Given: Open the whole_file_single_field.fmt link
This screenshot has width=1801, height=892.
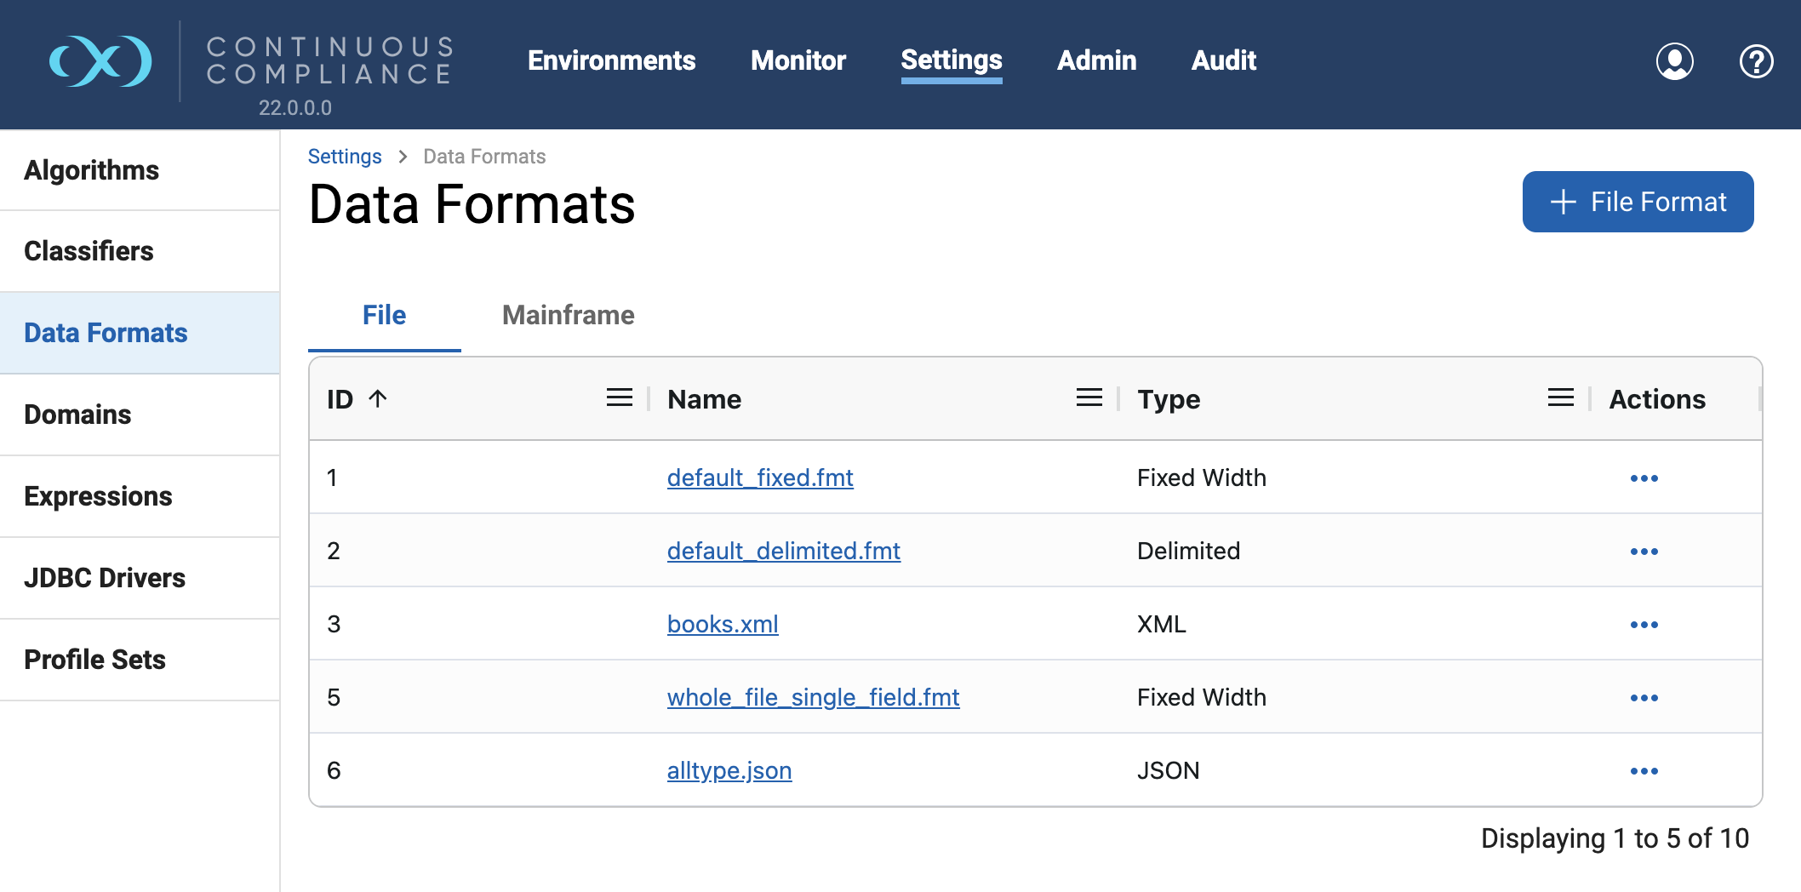Looking at the screenshot, I should tap(813, 698).
